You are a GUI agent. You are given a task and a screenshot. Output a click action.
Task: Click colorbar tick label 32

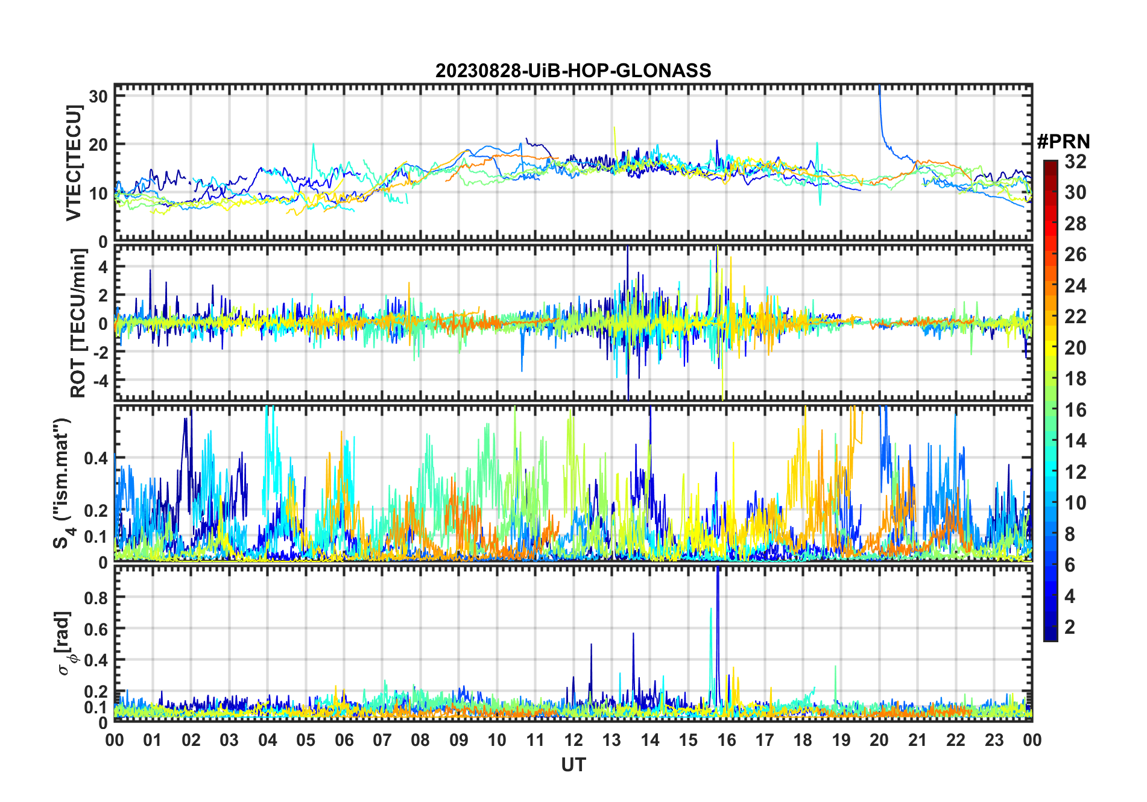tap(1075, 162)
